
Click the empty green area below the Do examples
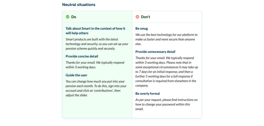(x=97, y=108)
